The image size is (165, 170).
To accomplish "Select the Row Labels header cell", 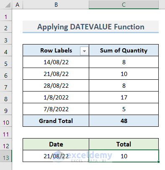I will click(56, 50).
